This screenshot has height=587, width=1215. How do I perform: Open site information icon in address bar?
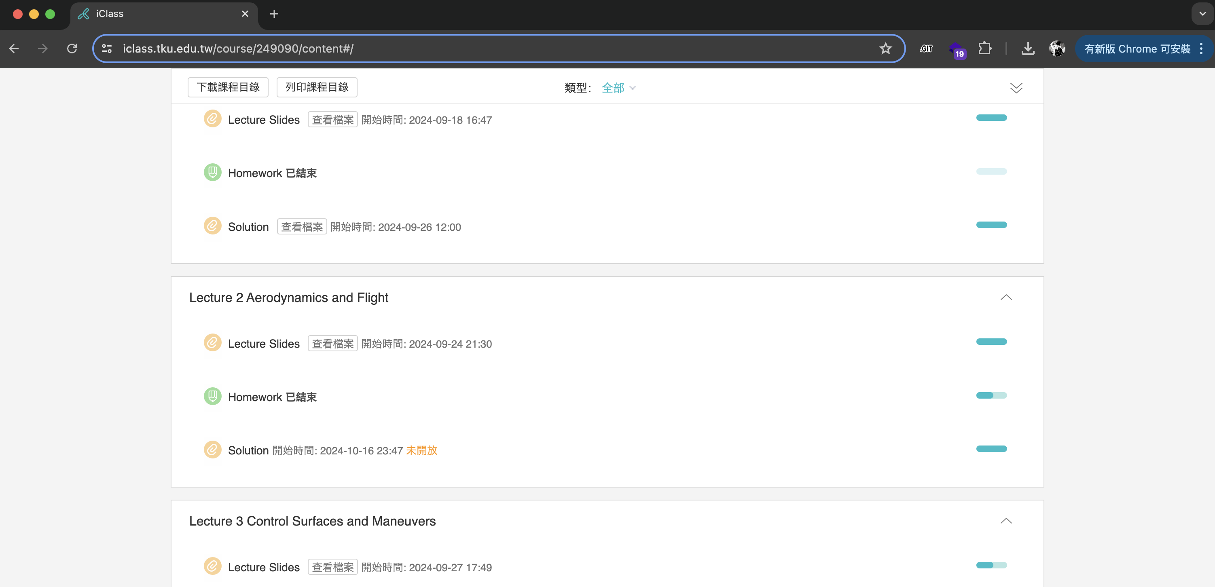pyautogui.click(x=107, y=49)
